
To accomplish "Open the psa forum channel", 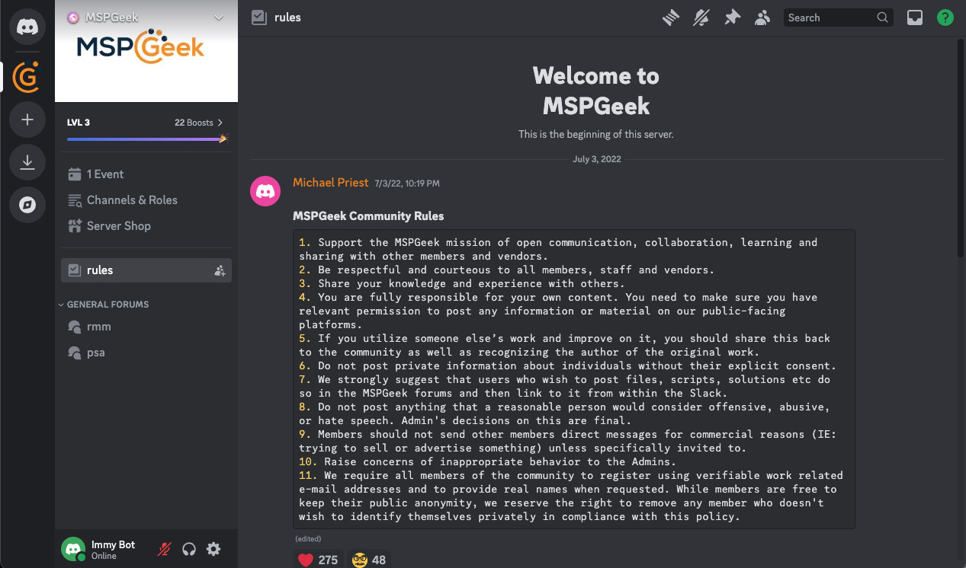I will tap(146, 353).
